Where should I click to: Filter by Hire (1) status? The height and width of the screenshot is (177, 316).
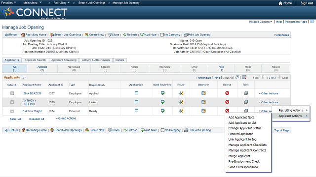pyautogui.click(x=221, y=68)
